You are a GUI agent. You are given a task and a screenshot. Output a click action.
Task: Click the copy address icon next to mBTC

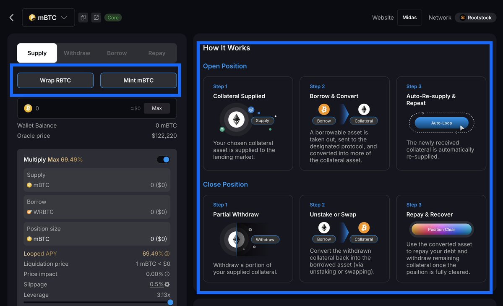pos(83,17)
